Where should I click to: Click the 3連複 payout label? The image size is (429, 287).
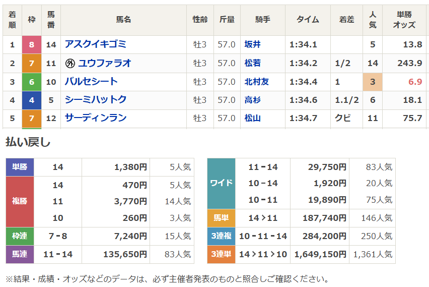coord(221,236)
